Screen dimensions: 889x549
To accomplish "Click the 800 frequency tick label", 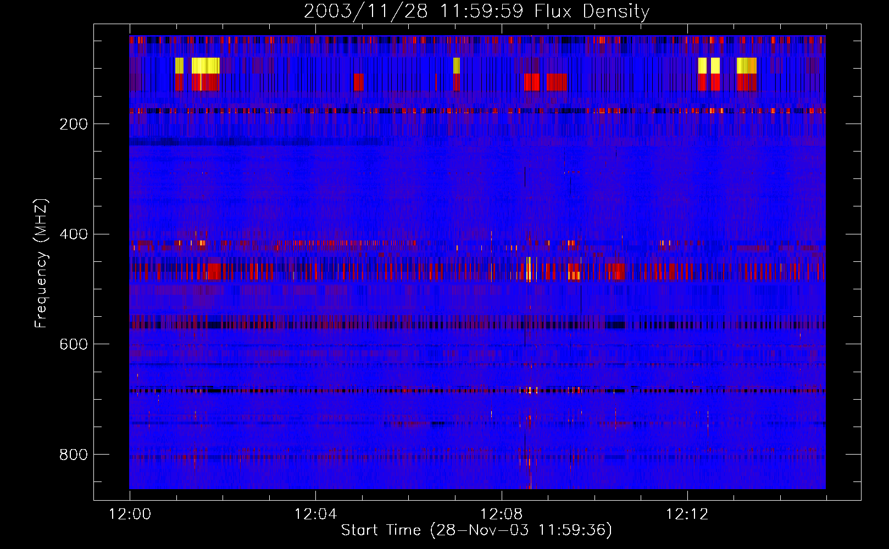I will tap(73, 455).
